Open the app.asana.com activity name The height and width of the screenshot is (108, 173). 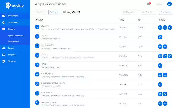(x=49, y=102)
